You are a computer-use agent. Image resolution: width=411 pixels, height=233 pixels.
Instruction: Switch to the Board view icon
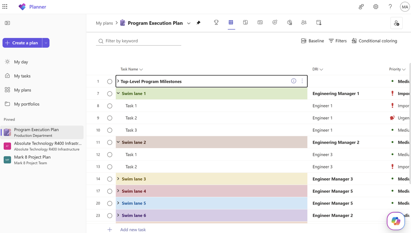tap(246, 23)
